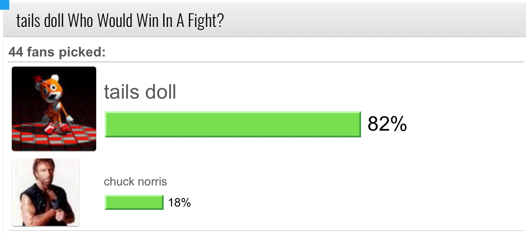Click the "44 fans picked:" heading
The image size is (526, 236).
tap(57, 52)
